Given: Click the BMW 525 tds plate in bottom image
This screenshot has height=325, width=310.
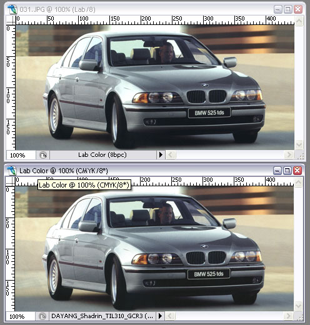Looking at the screenshot, I should click(209, 274).
